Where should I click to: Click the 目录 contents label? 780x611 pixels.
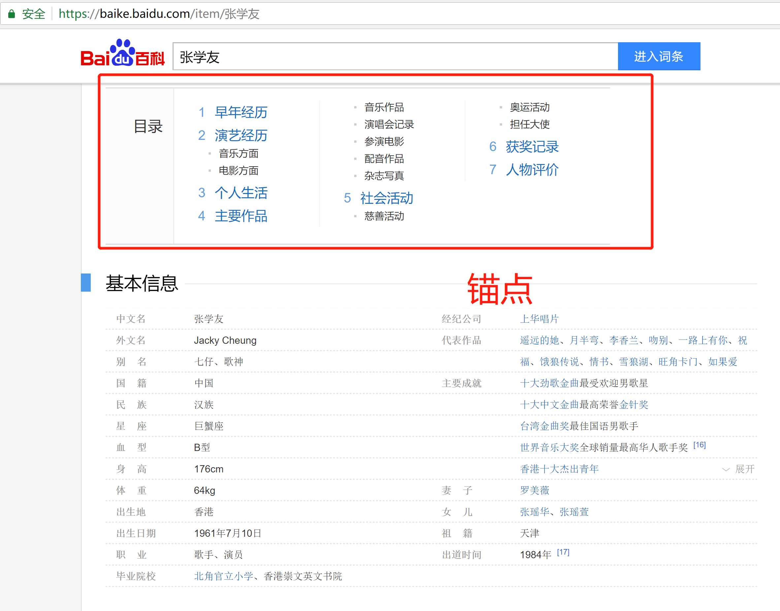coord(148,126)
